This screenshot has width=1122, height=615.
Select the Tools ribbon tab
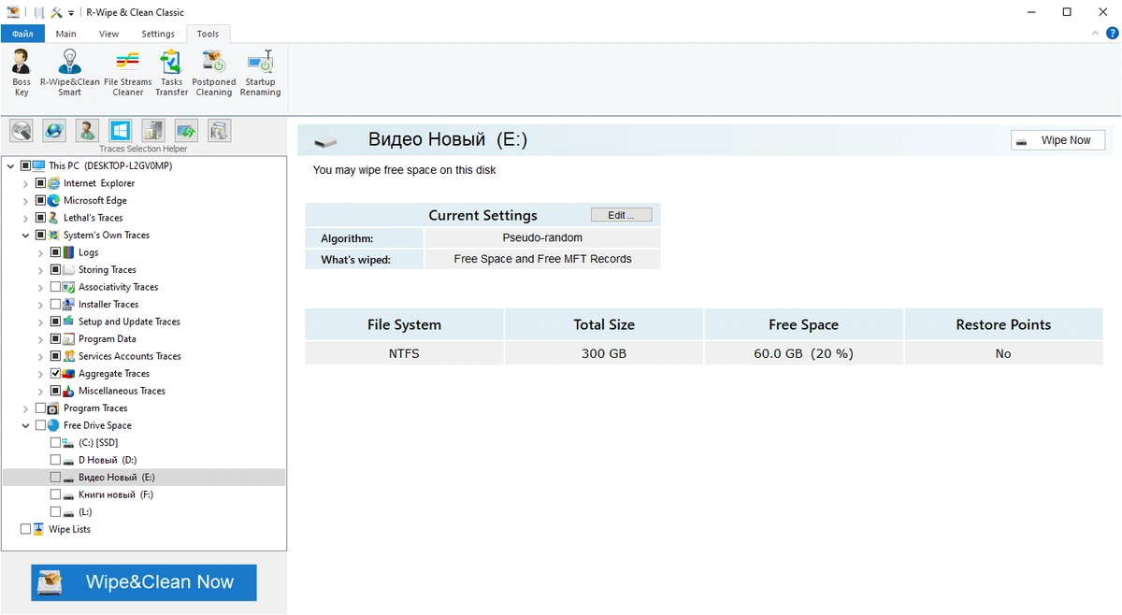(x=208, y=34)
